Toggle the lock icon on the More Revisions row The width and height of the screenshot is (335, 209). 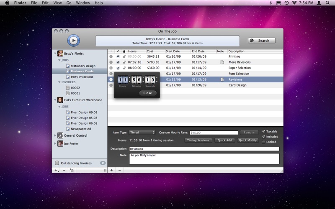tap(124, 62)
